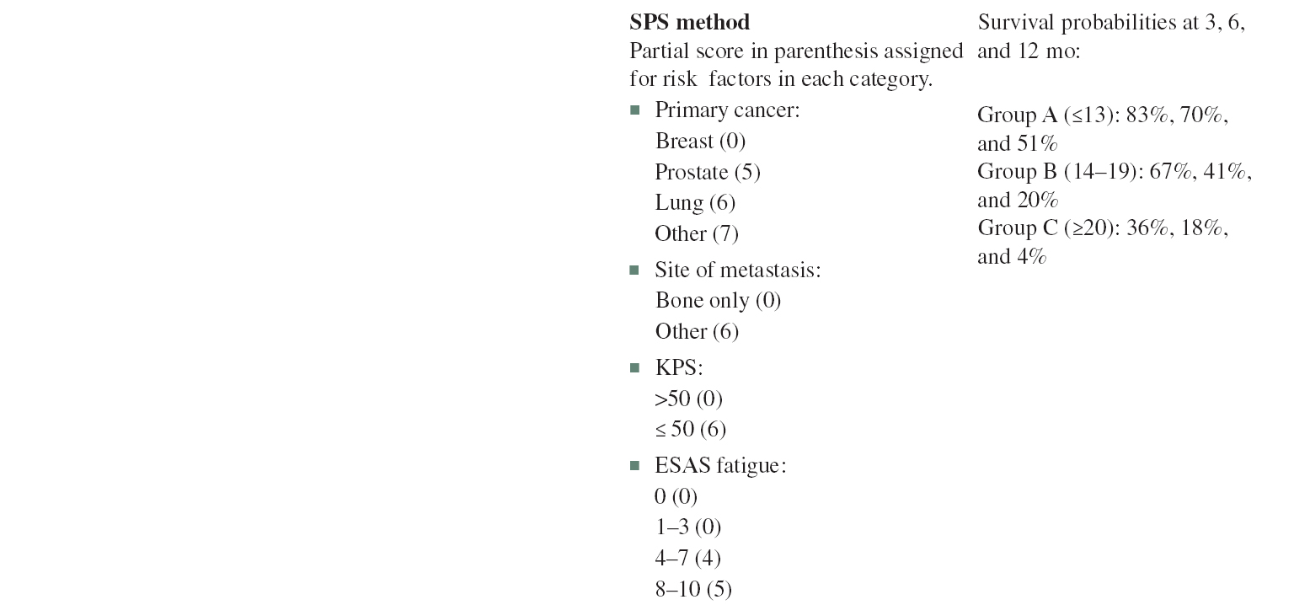The image size is (1294, 605).
Task: Click the >50 (0) KPS score
Action: coord(688,399)
